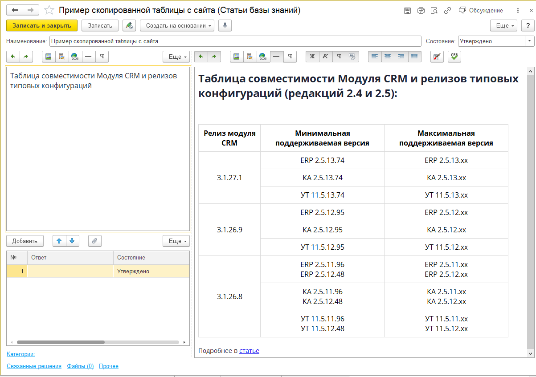Insert a picture in the left question editor

point(49,57)
